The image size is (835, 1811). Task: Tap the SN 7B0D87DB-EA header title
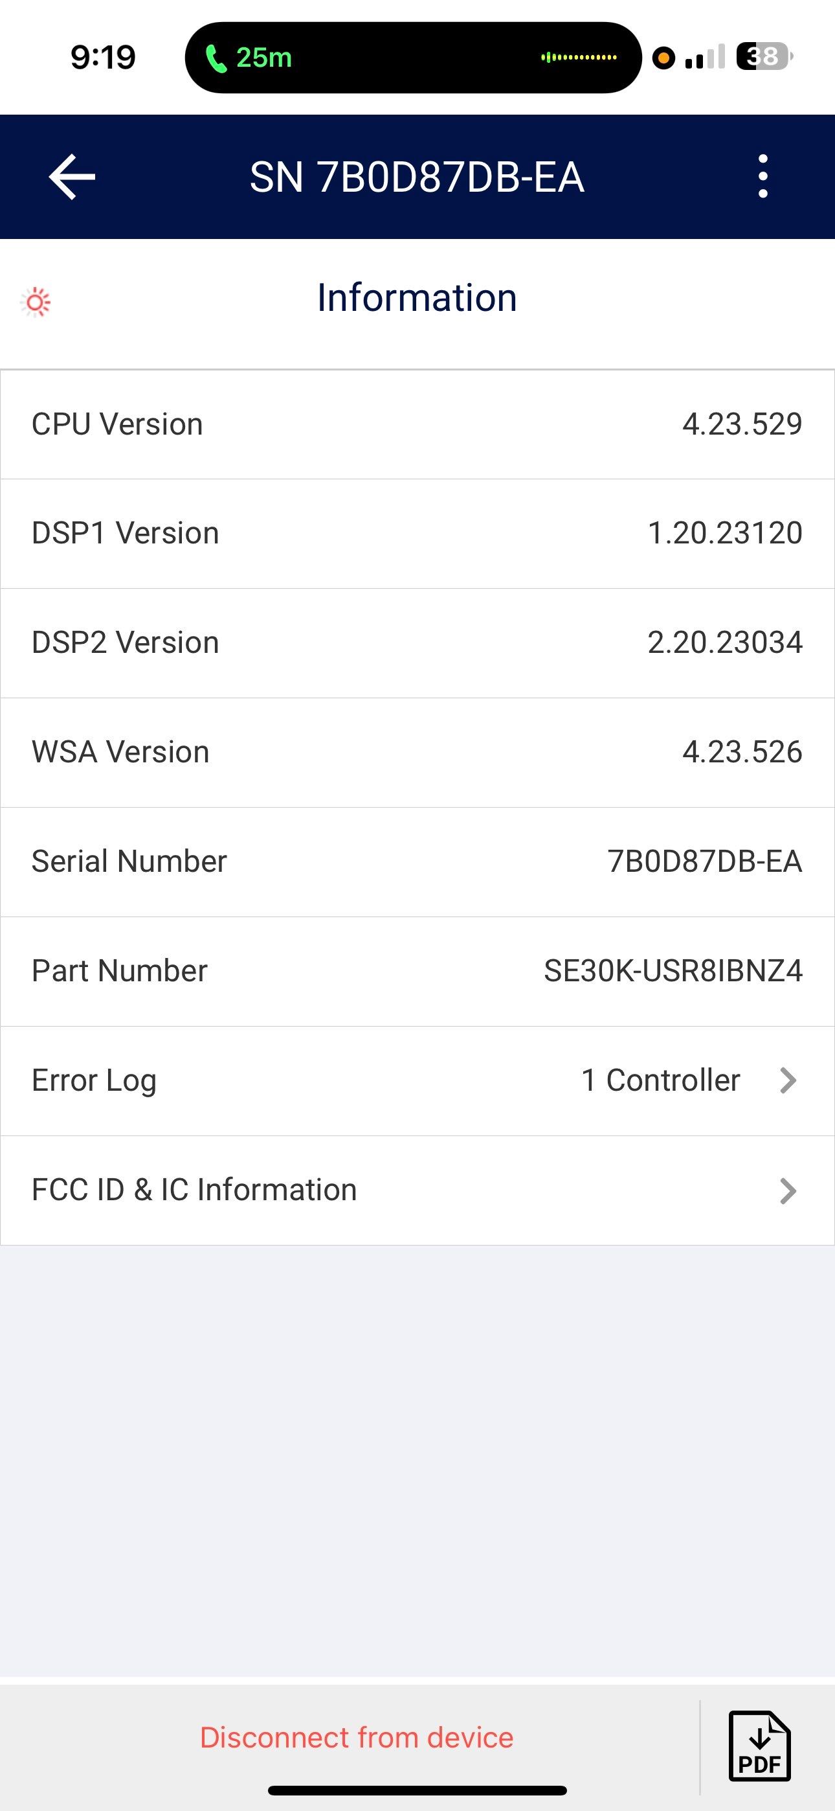tap(417, 177)
